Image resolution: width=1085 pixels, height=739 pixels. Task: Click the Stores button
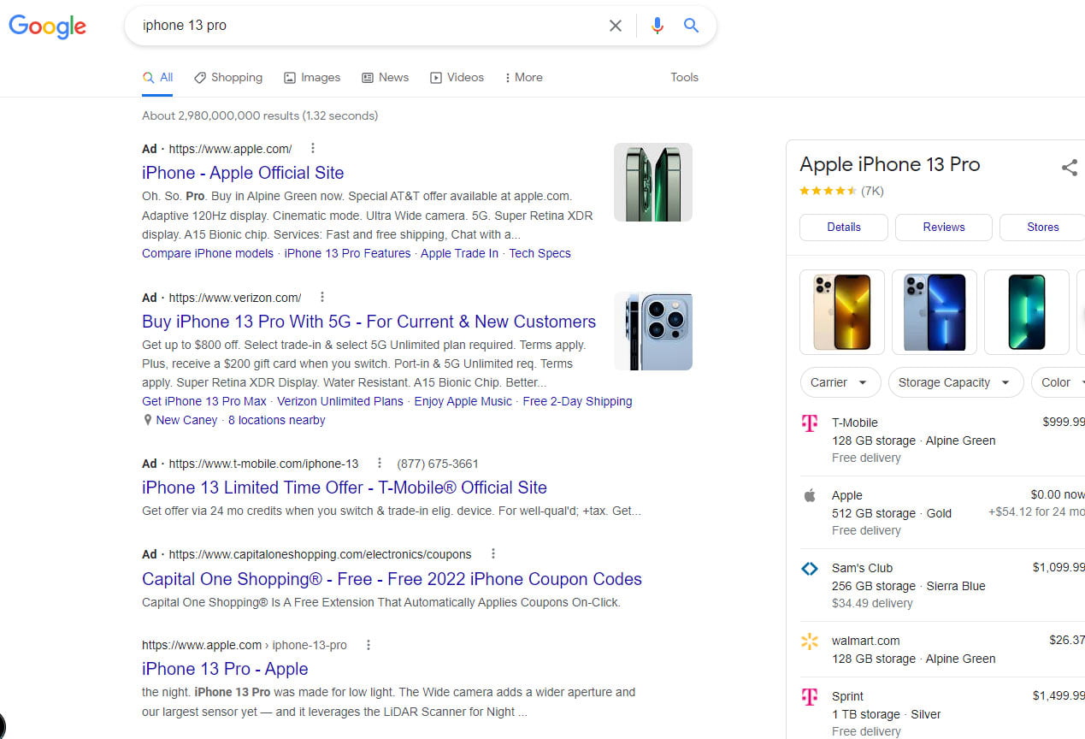(1042, 228)
